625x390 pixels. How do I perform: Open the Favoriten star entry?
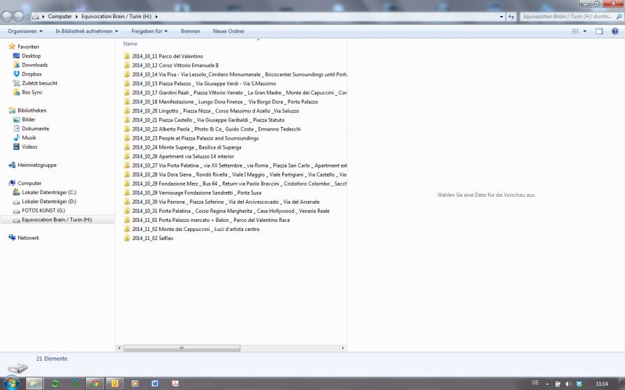pyautogui.click(x=24, y=47)
